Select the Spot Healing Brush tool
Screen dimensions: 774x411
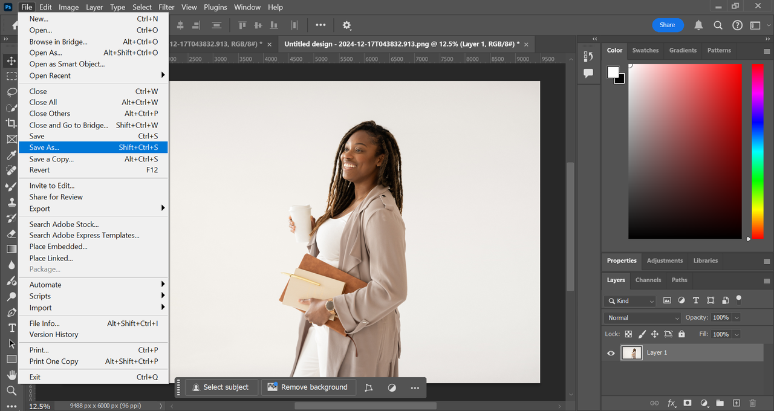[11, 170]
